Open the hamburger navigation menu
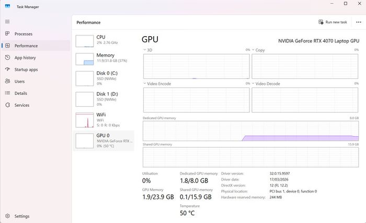Viewport: 366px width, 223px height. pyautogui.click(x=7, y=22)
